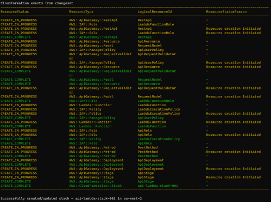Select the ResourceStatusReason column header

[x=226, y=12]
